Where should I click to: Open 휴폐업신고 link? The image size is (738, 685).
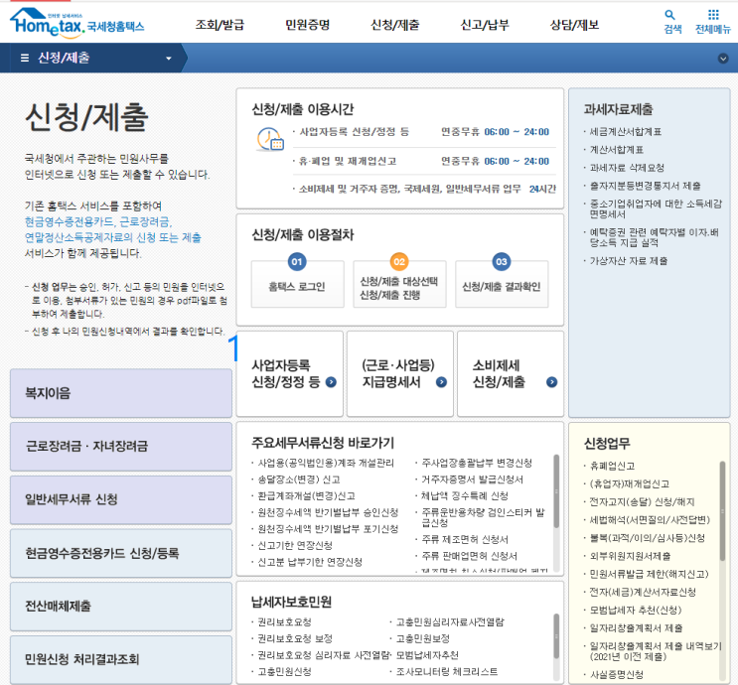tap(612, 466)
